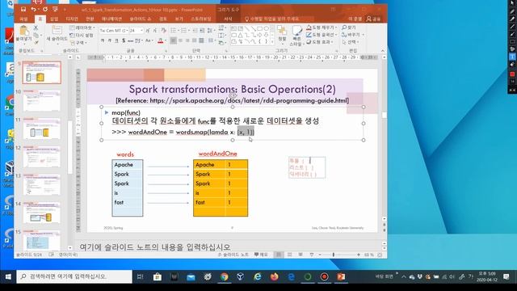Select center text alignment
Image resolution: width=517 pixels, height=291 pixels.
coord(181,40)
